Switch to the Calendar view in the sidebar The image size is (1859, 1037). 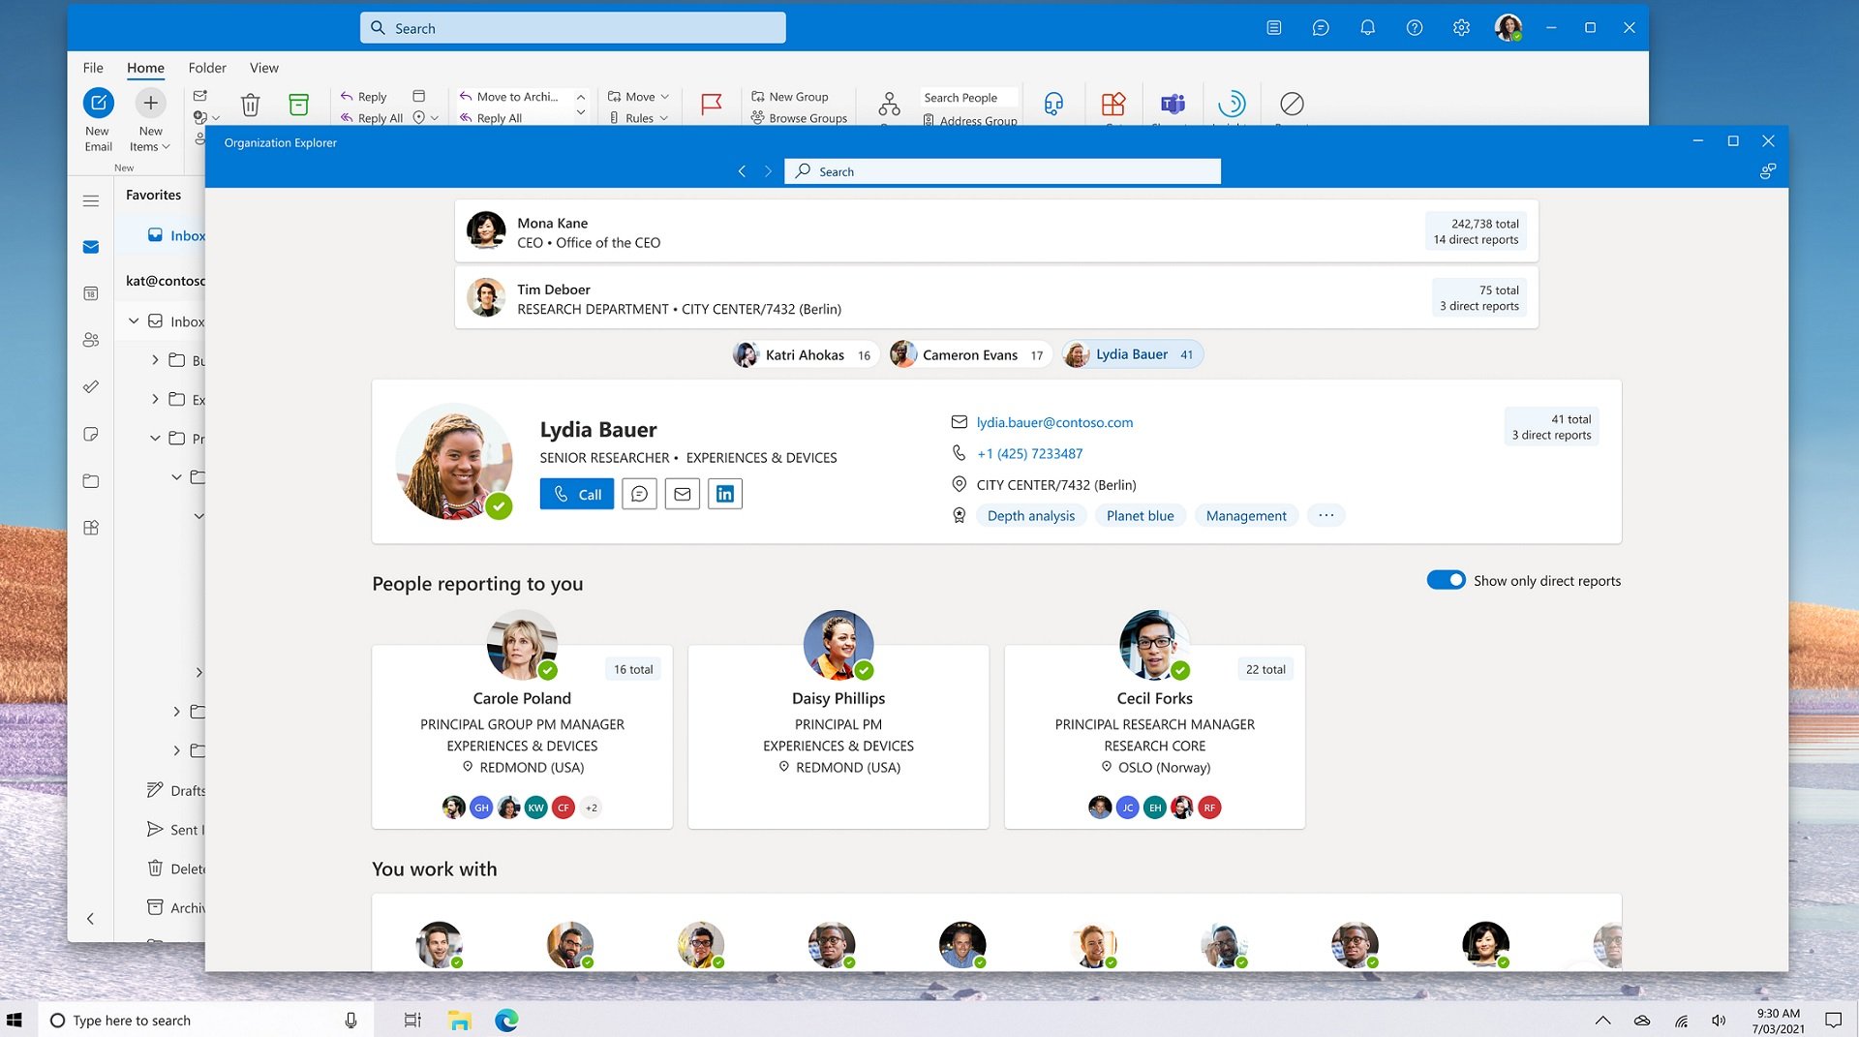tap(90, 292)
